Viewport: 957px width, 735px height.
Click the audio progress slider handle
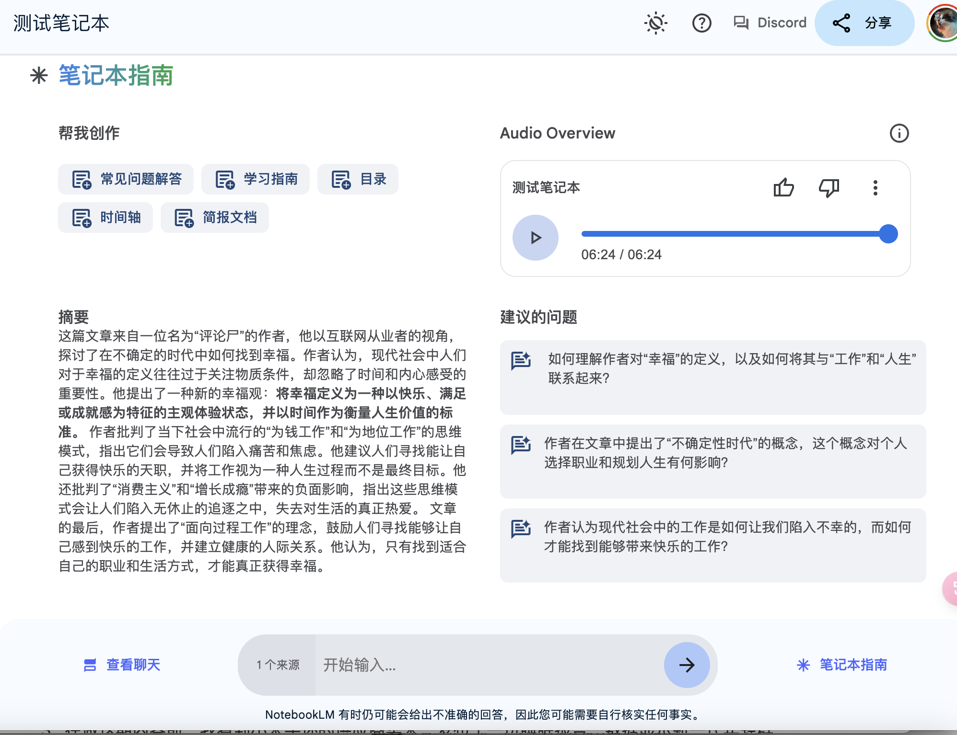click(x=888, y=234)
